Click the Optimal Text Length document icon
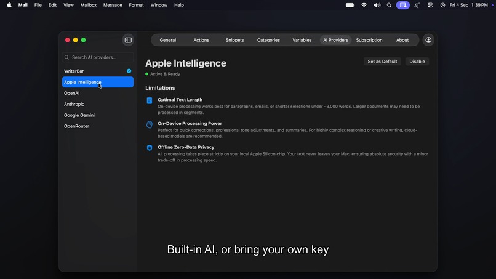The width and height of the screenshot is (496, 279). (x=150, y=101)
